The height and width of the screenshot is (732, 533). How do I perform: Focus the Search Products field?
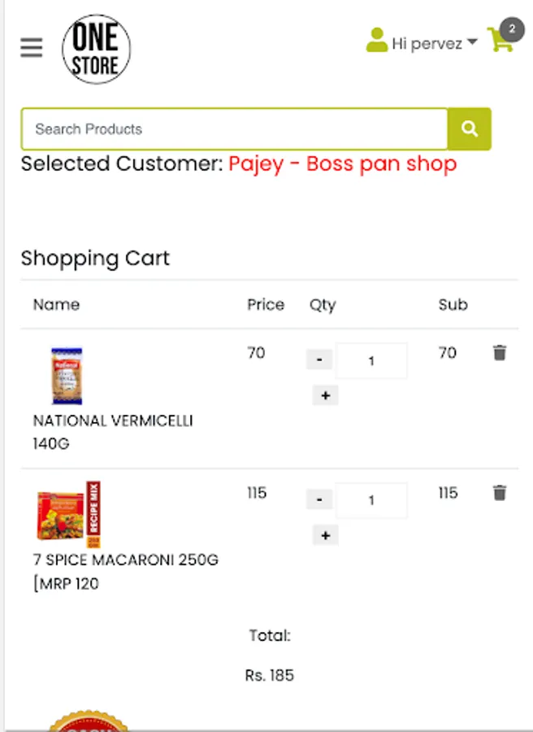coord(234,129)
